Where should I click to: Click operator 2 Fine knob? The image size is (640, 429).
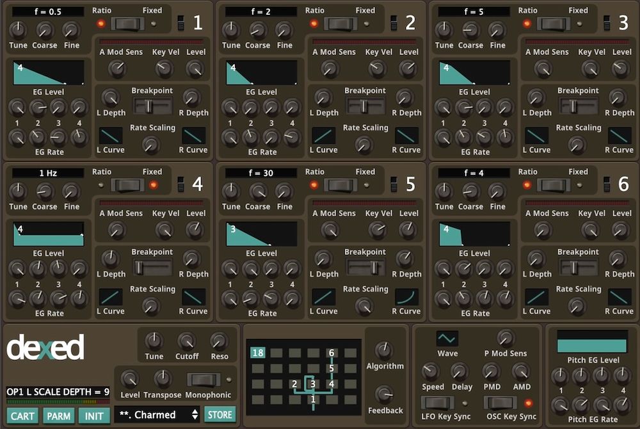coord(284,30)
